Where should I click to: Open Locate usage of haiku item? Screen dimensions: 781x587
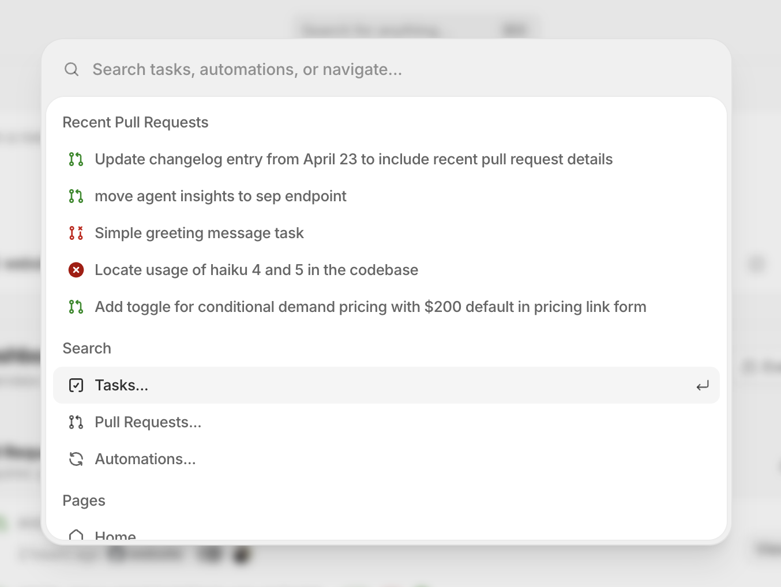pos(256,270)
